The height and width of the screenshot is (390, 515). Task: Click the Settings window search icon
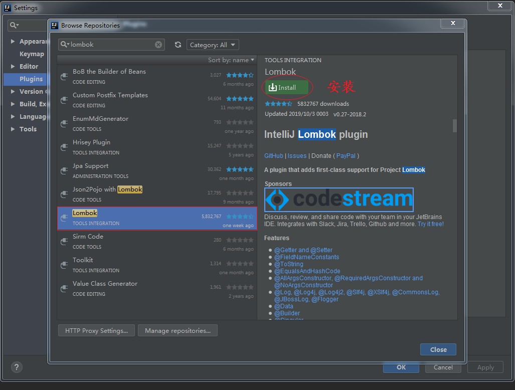[x=14, y=25]
